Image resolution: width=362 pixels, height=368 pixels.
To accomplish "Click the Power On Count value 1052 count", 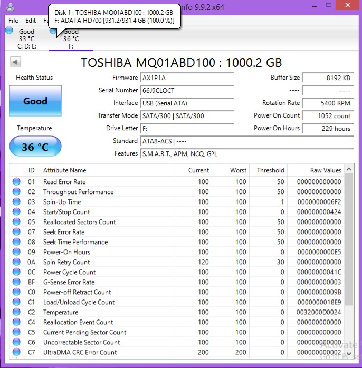I will coord(328,116).
